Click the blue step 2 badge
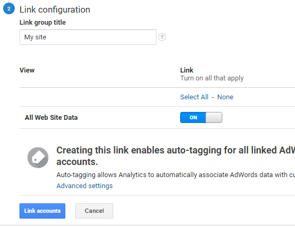The image size is (295, 227). (9, 8)
